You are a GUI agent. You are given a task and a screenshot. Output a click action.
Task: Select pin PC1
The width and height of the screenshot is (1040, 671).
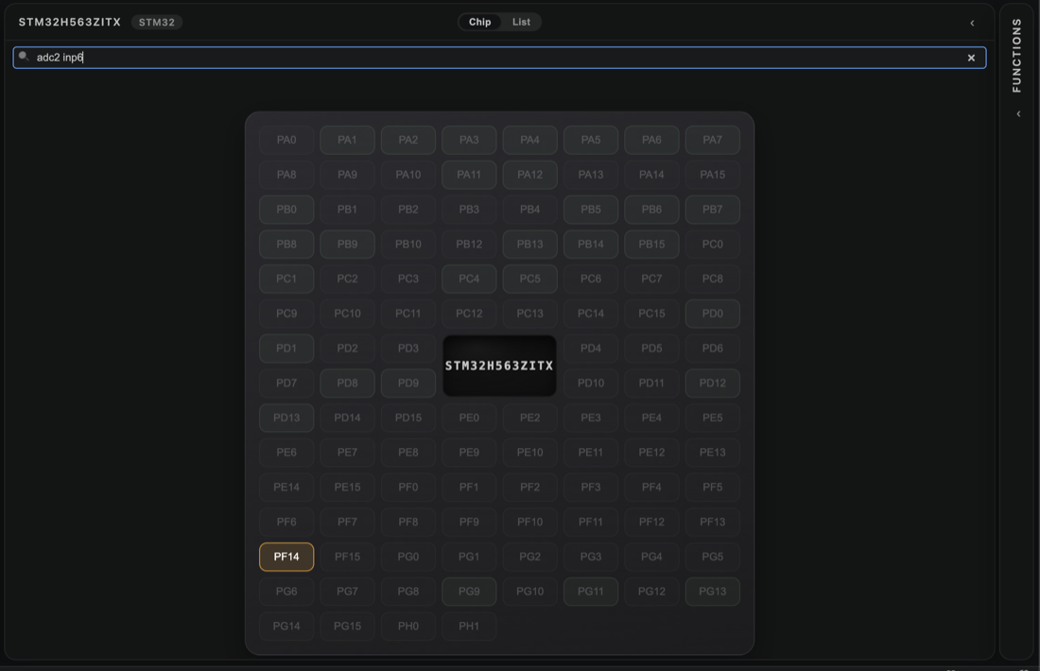point(286,279)
